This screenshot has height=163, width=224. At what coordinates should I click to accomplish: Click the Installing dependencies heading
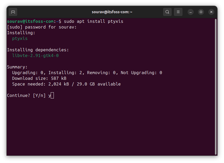pyautogui.click(x=38, y=50)
